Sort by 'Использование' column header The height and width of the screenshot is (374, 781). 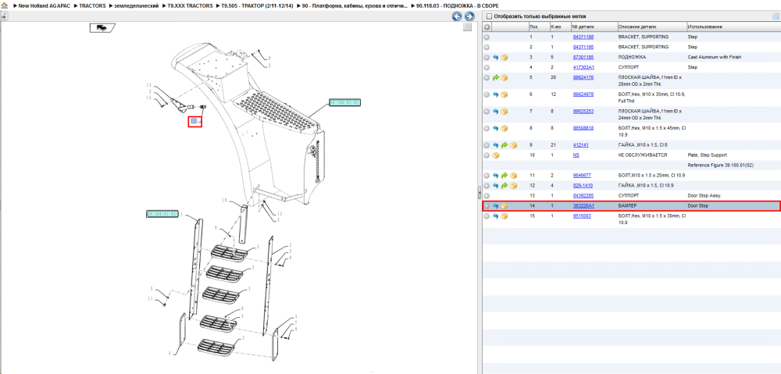733,27
